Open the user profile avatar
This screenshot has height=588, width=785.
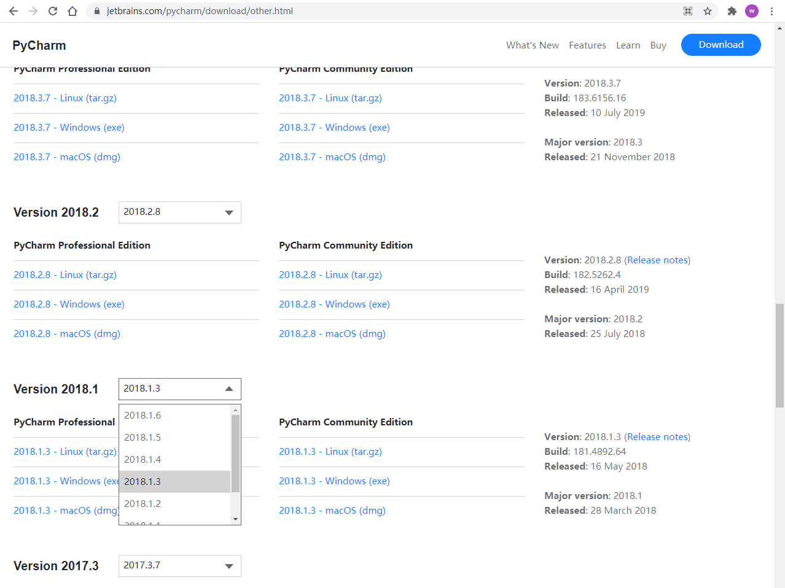752,11
